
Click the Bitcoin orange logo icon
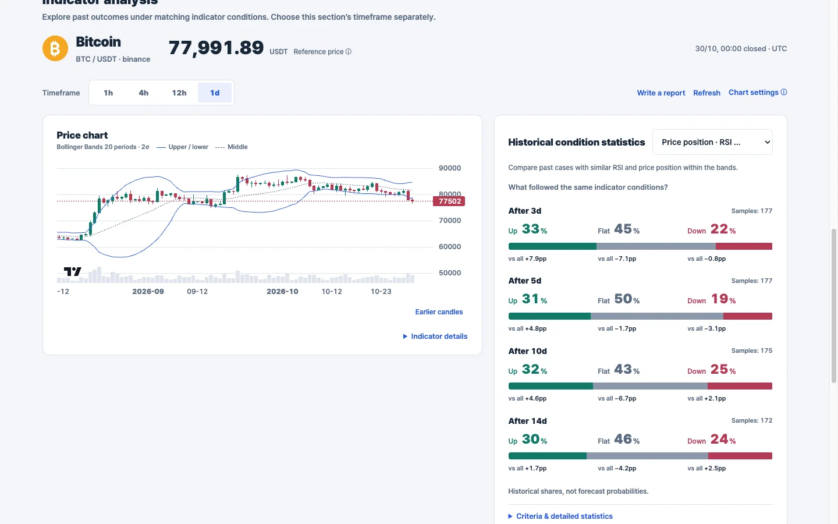(x=55, y=48)
